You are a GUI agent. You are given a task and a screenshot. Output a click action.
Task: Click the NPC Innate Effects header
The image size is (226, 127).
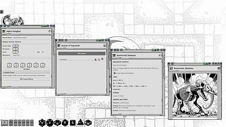(x=26, y=79)
